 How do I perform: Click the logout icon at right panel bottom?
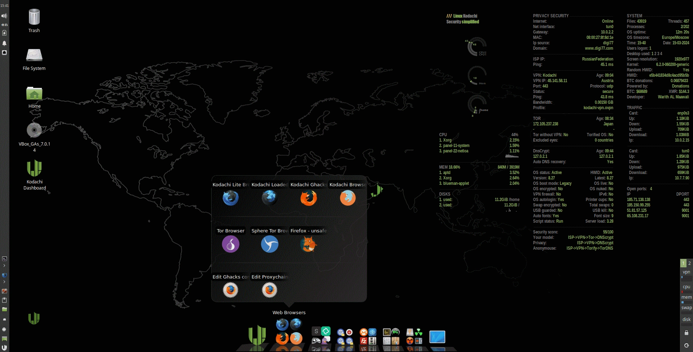click(687, 346)
